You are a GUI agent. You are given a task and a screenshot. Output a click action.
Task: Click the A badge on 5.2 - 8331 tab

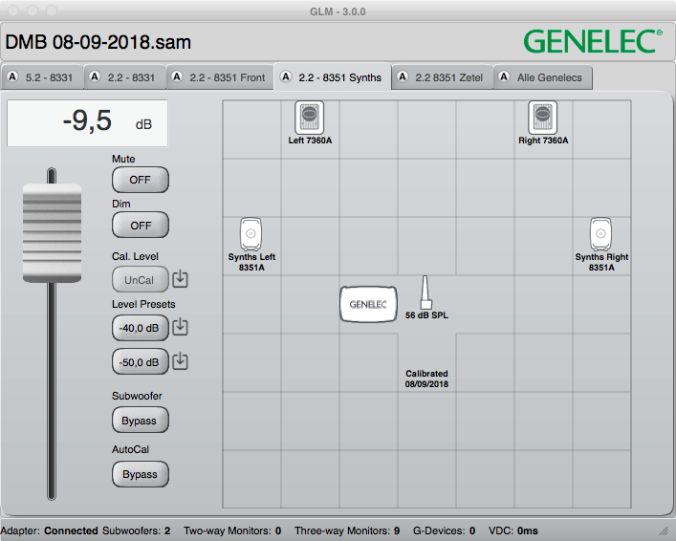tap(12, 76)
